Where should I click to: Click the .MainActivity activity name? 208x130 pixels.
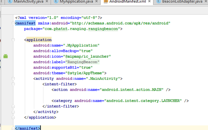click(x=103, y=79)
